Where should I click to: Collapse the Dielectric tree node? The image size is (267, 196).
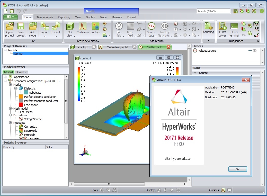tap(15, 88)
